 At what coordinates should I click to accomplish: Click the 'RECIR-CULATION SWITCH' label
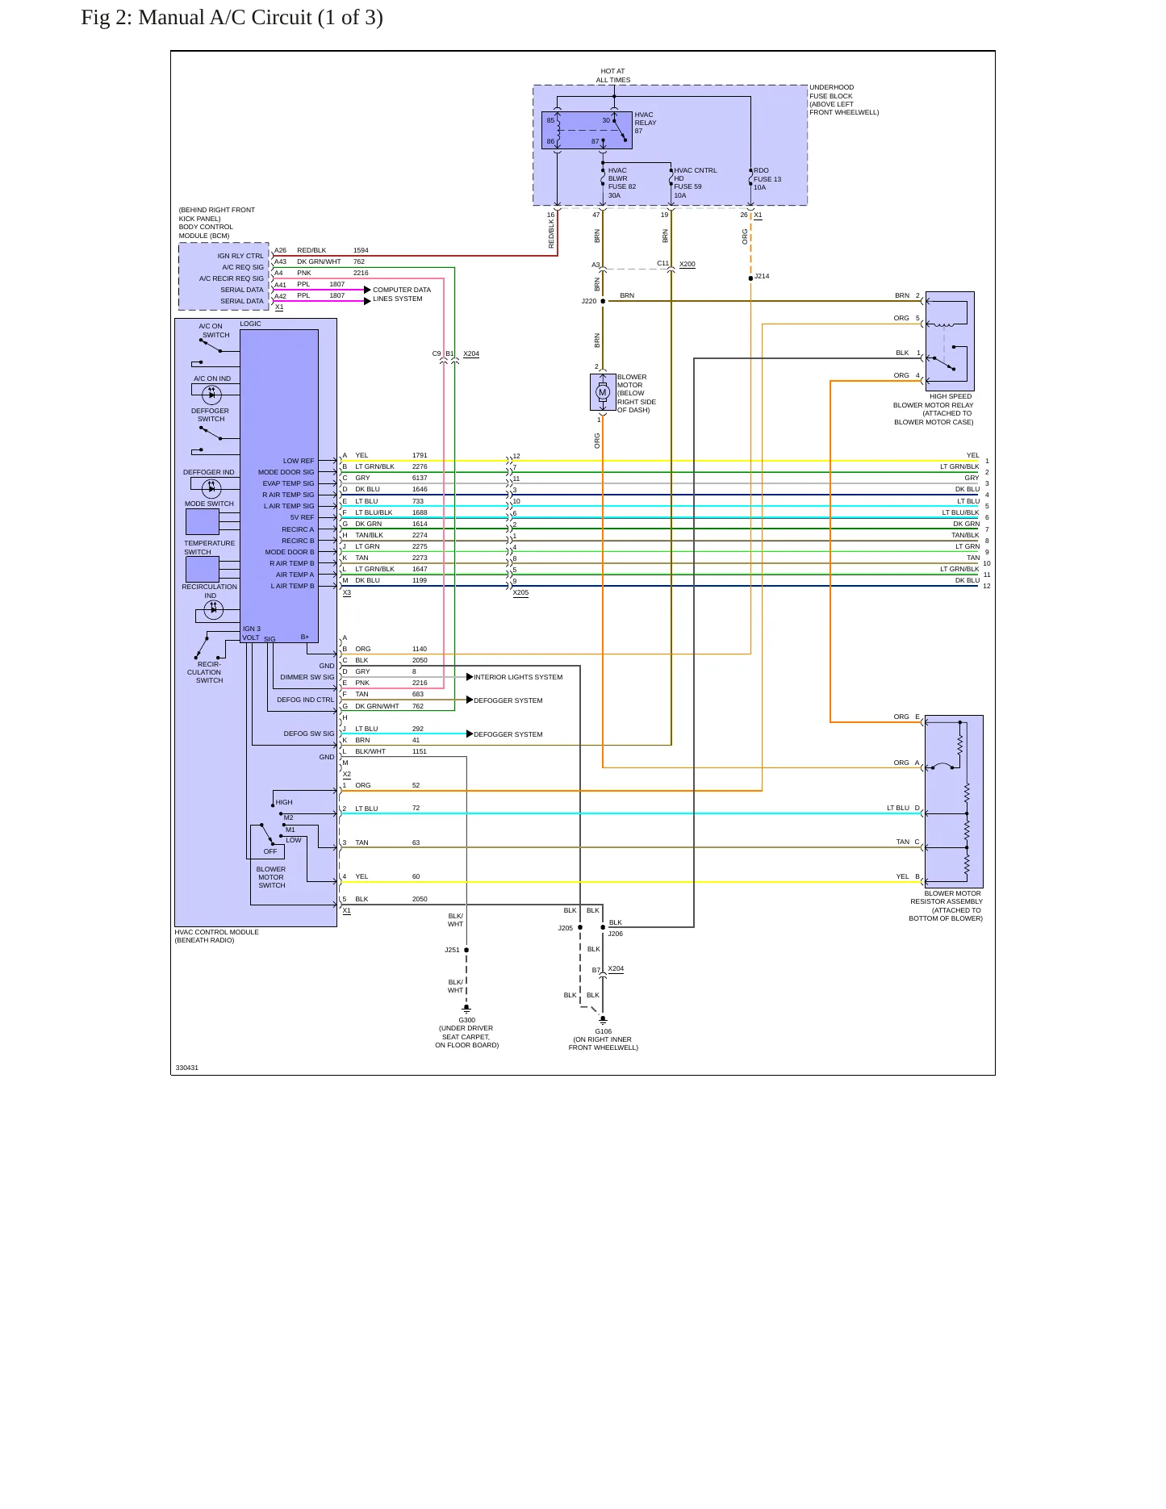(x=206, y=672)
